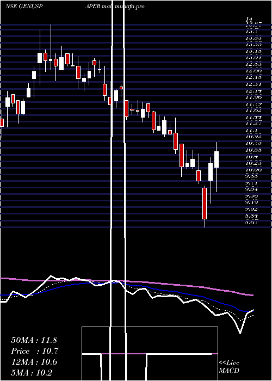
Task: Click the 11.1 price axis label
Action: 251,130
